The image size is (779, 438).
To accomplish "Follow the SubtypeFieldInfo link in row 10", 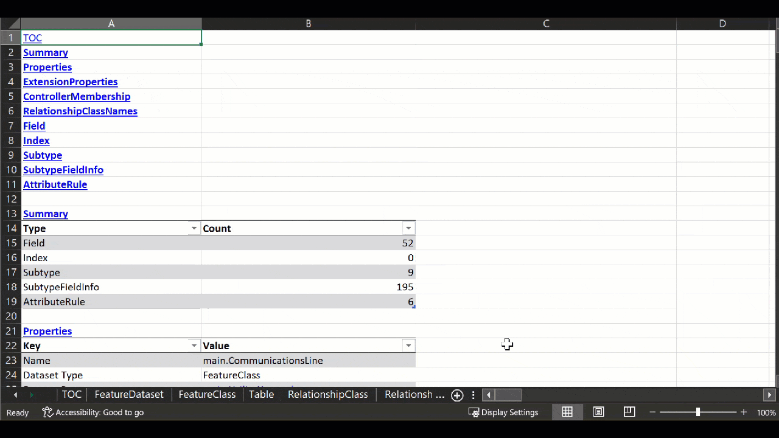I will click(63, 170).
